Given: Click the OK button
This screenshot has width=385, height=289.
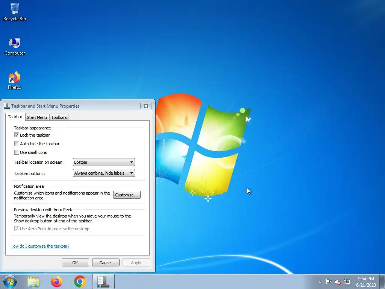Looking at the screenshot, I should 75,262.
